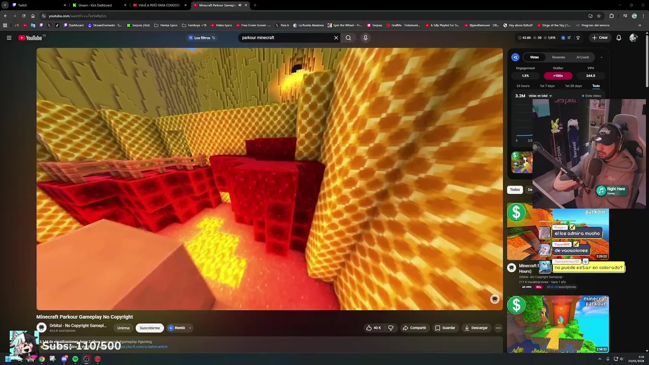Mute the Minecraft Parkour tab audio
Viewport: 649px width, 365px height.
point(240,5)
